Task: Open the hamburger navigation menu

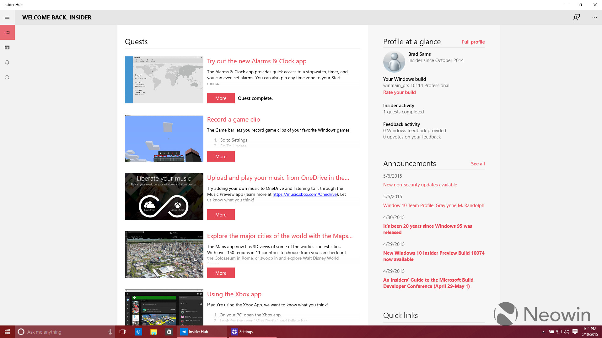Action: pyautogui.click(x=7, y=17)
